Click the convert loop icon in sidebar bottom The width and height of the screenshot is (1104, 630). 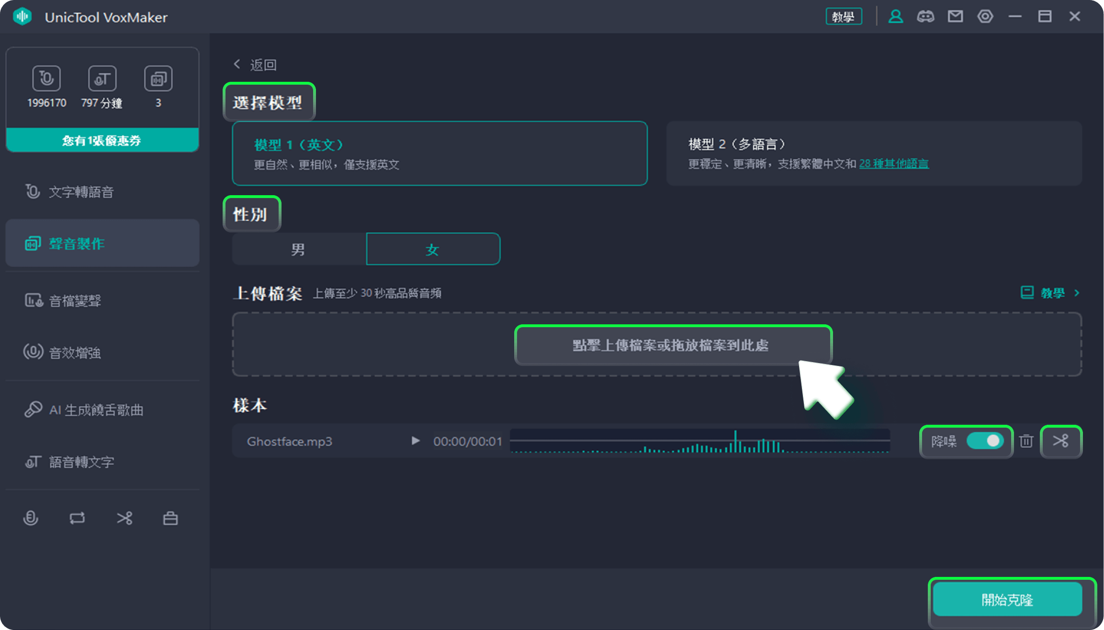click(77, 518)
